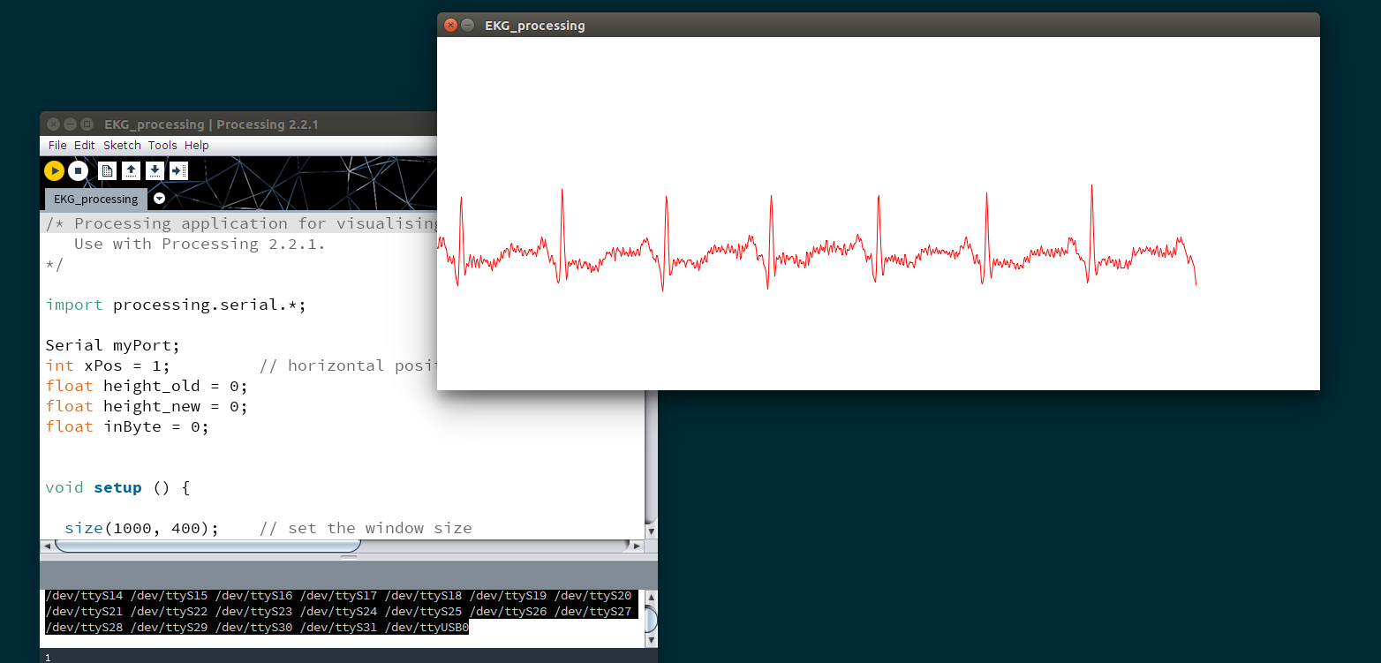This screenshot has width=1381, height=663.
Task: Stop the running sketch
Action: click(x=78, y=170)
